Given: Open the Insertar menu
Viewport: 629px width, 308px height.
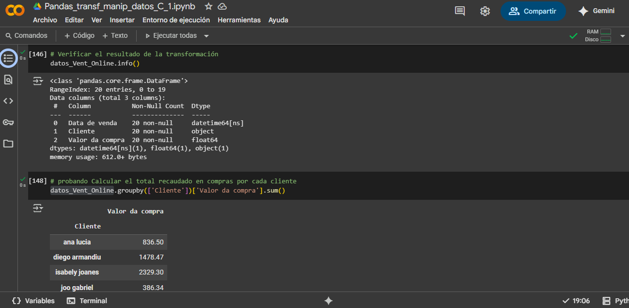Looking at the screenshot, I should click(122, 20).
